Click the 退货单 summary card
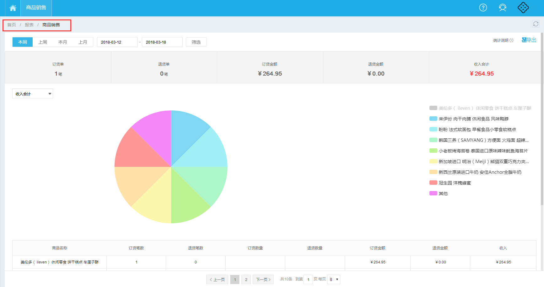 [x=164, y=67]
